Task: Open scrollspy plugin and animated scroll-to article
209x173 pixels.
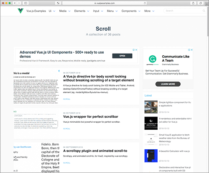Action: [95, 151]
